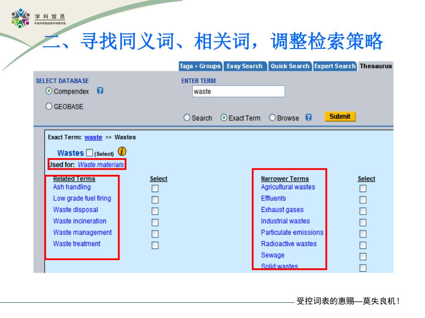The width and height of the screenshot is (425, 318).
Task: Switch to the Expert Search tab
Action: pyautogui.click(x=335, y=66)
